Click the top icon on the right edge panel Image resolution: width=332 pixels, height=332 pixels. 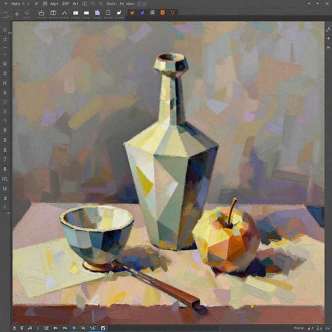click(328, 29)
